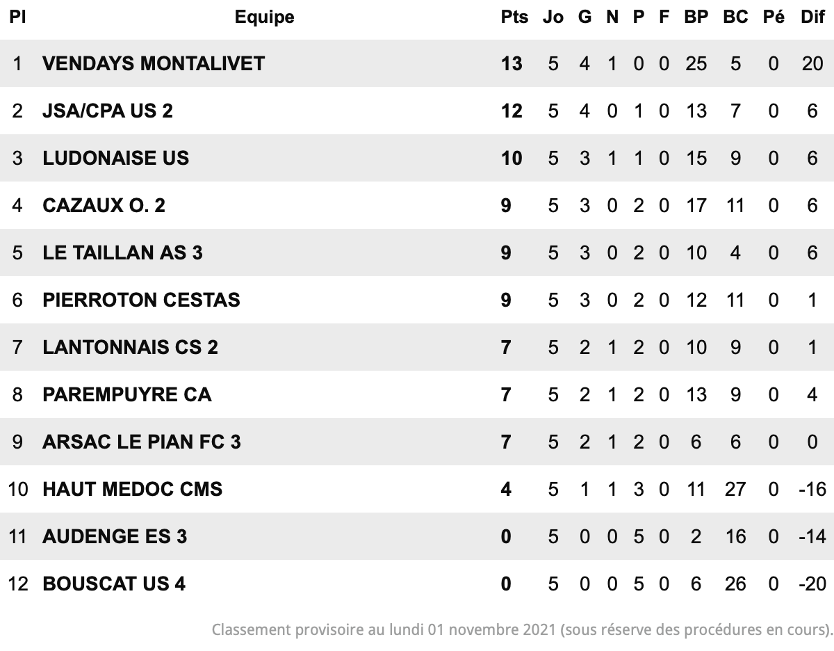Click the Equipe column header
Image resolution: width=834 pixels, height=651 pixels.
pos(264,17)
